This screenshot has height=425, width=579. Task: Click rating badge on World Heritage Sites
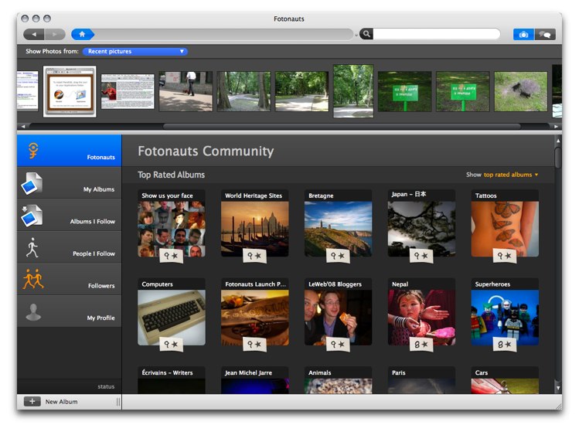point(254,256)
